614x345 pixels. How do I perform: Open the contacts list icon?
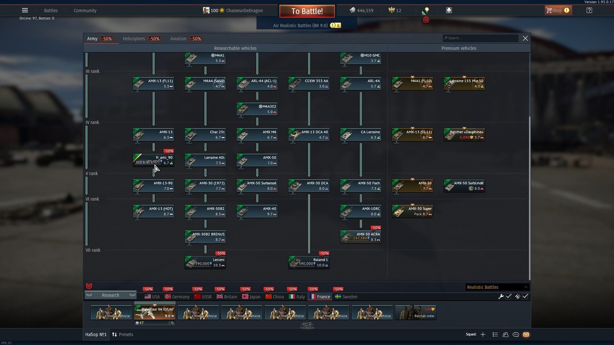tap(496, 334)
